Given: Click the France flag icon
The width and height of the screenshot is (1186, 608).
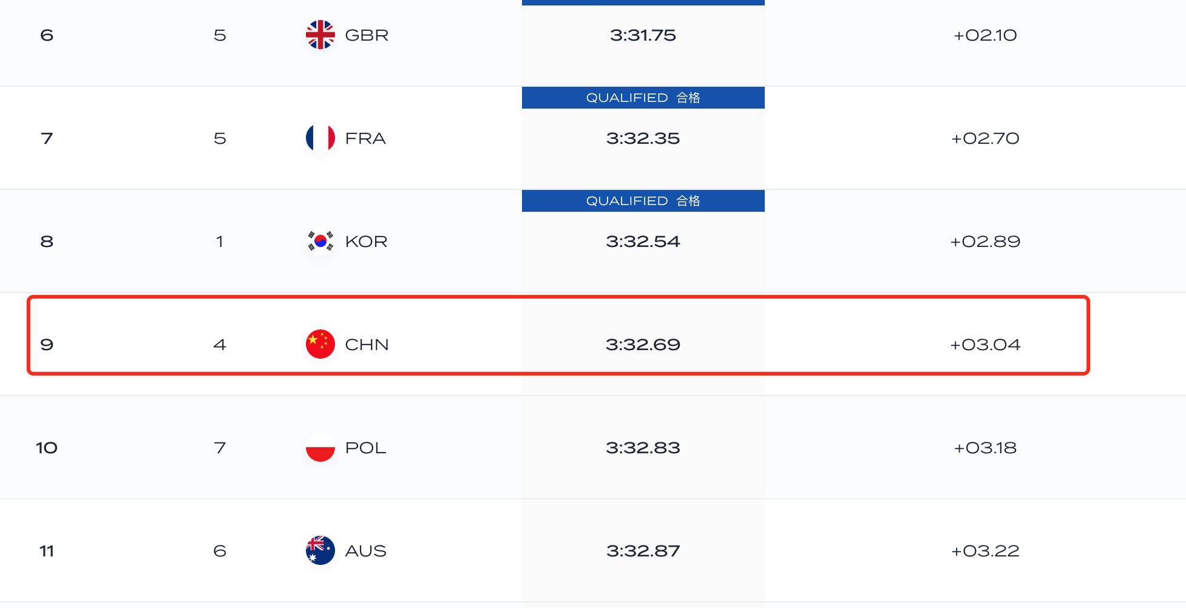Looking at the screenshot, I should [x=320, y=138].
